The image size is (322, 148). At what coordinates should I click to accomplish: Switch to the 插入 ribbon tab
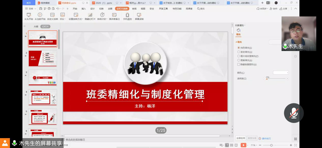click(x=84, y=9)
